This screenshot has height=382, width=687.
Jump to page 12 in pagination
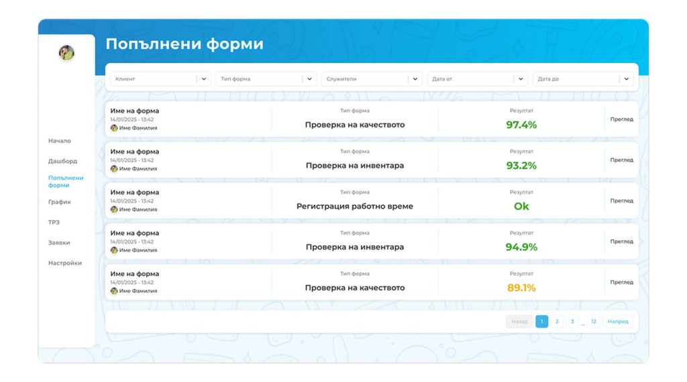(594, 322)
